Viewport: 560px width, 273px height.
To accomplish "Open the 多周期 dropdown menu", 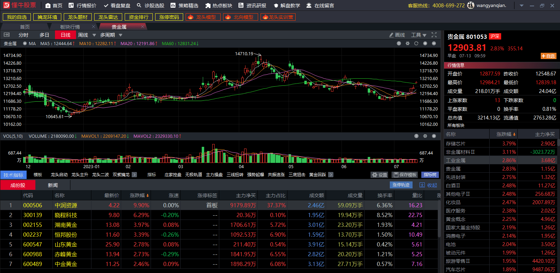I will tap(120, 35).
